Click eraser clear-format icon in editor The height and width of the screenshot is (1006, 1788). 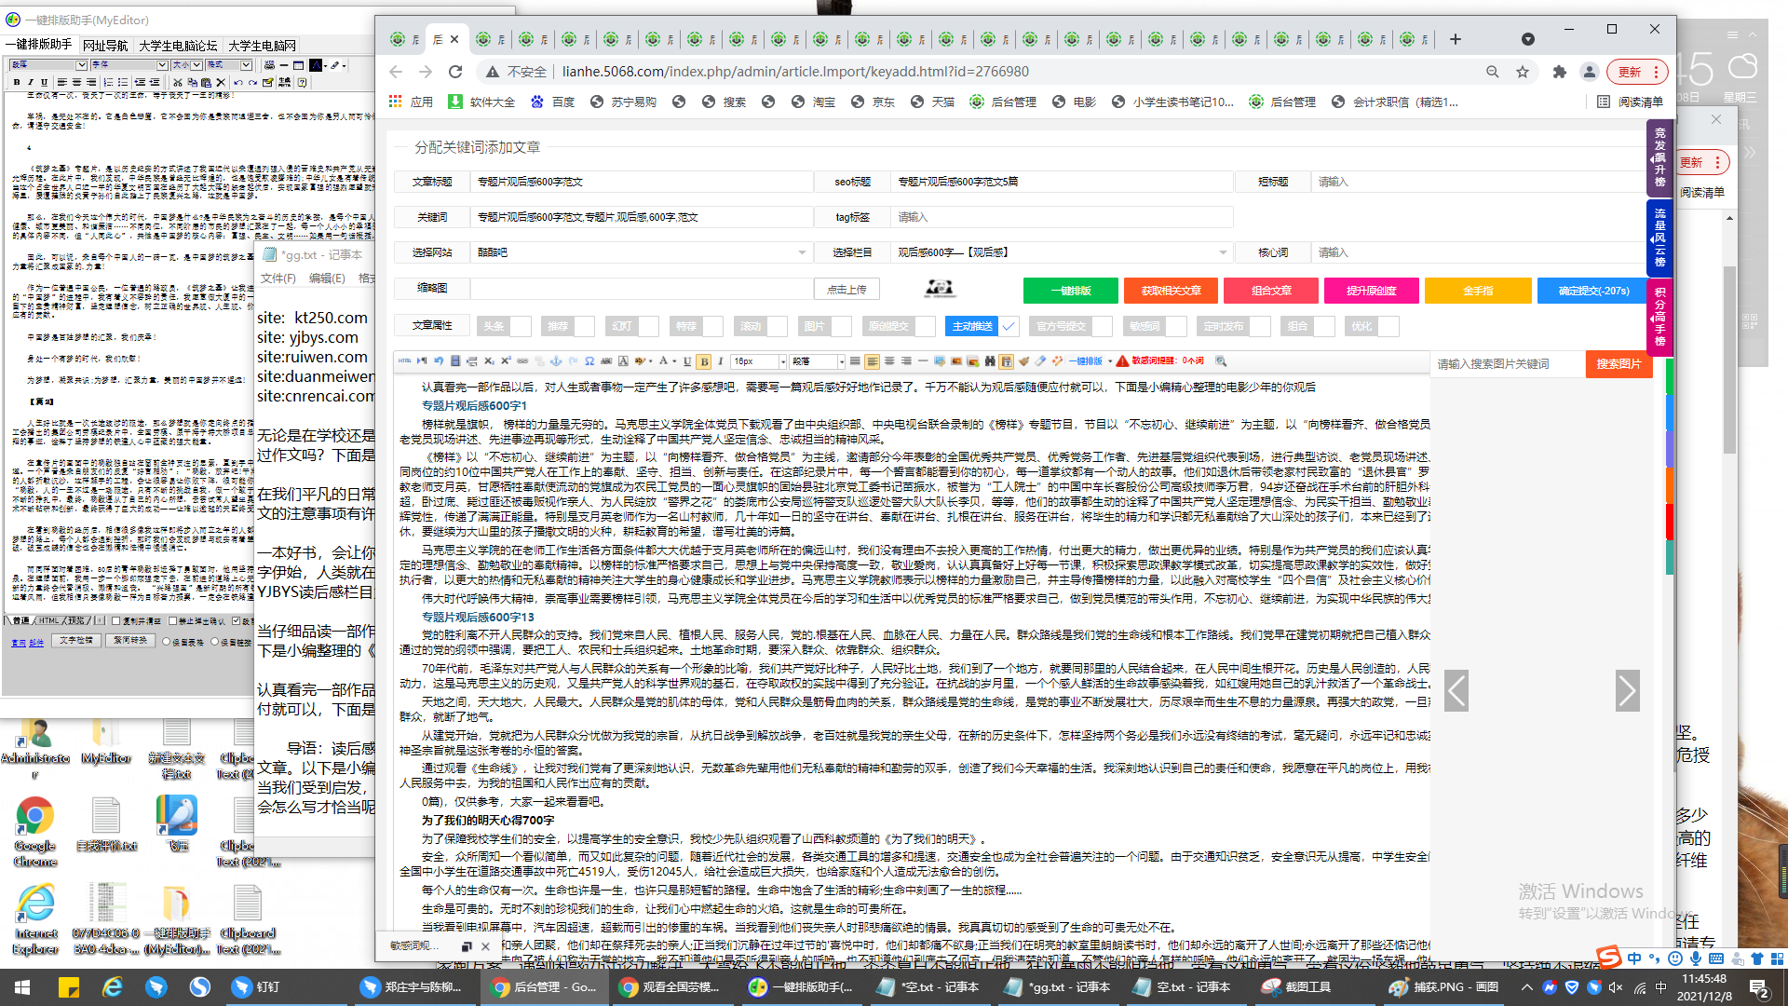[1040, 360]
